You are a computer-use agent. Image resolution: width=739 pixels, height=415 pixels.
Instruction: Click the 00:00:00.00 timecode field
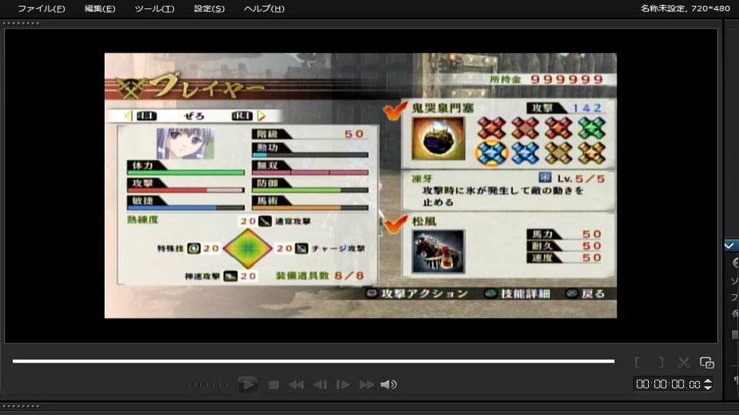point(668,384)
